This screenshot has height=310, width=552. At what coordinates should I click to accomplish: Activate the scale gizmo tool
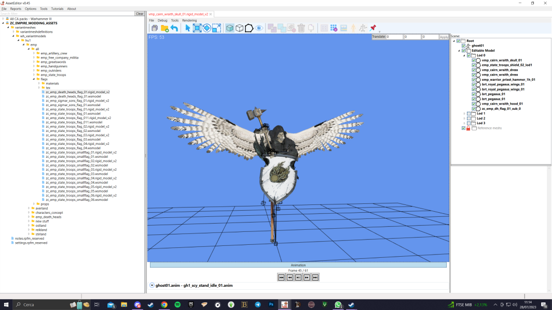pos(216,28)
